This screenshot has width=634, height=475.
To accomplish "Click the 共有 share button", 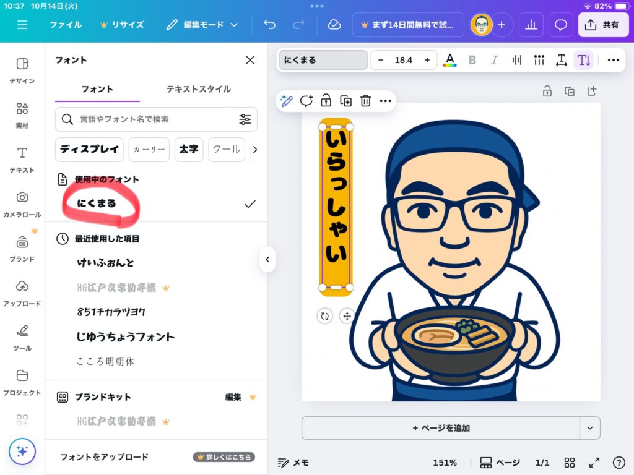I will [x=602, y=25].
